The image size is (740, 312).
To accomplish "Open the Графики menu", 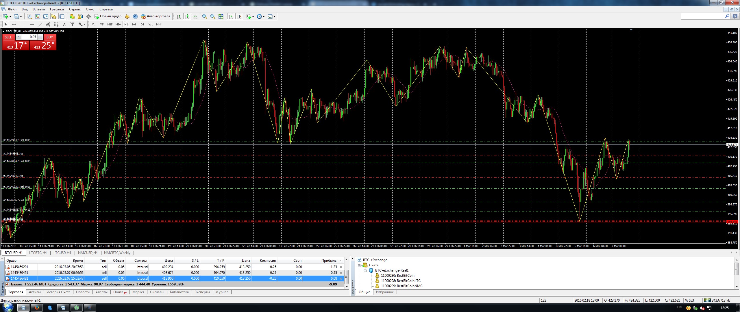I will click(x=57, y=9).
